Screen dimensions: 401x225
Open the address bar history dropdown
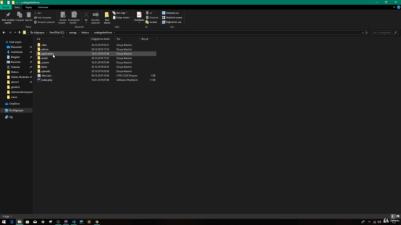(x=363, y=32)
